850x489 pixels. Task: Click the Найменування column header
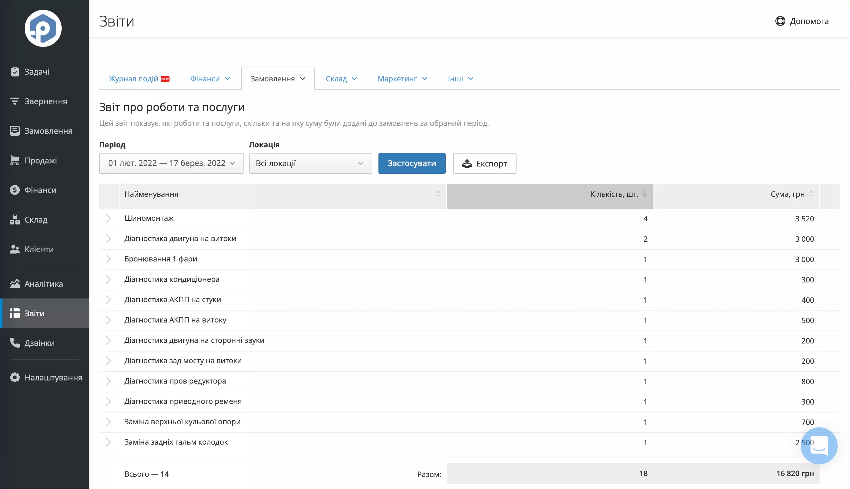283,196
